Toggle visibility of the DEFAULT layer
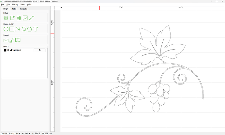The height and width of the screenshot is (135, 225). (8, 50)
